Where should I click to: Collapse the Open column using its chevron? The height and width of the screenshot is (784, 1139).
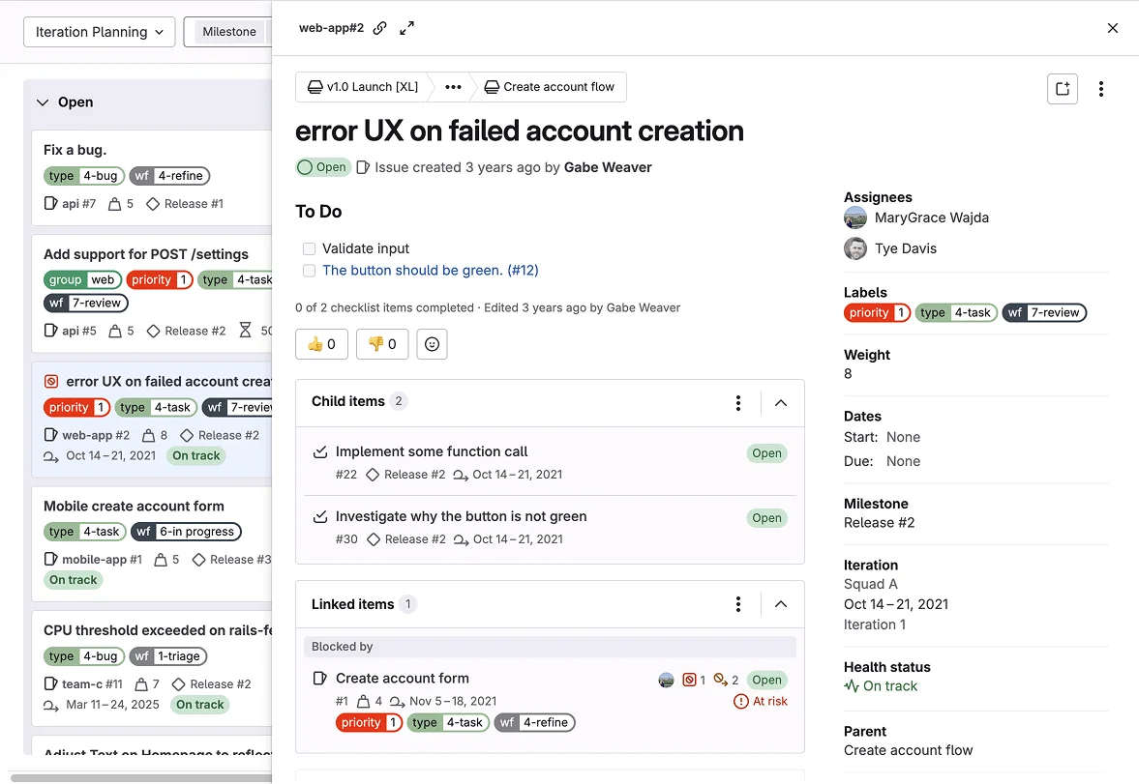(43, 102)
